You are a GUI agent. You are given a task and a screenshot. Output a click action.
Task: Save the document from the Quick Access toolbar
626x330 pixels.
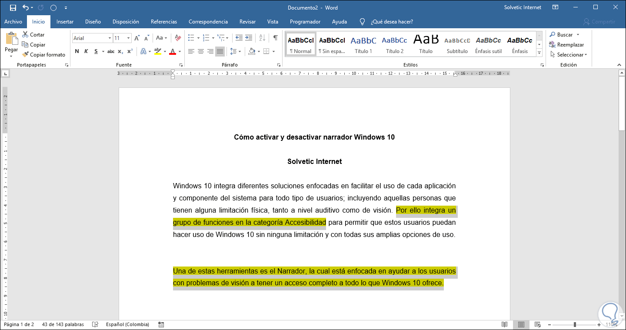click(x=13, y=7)
